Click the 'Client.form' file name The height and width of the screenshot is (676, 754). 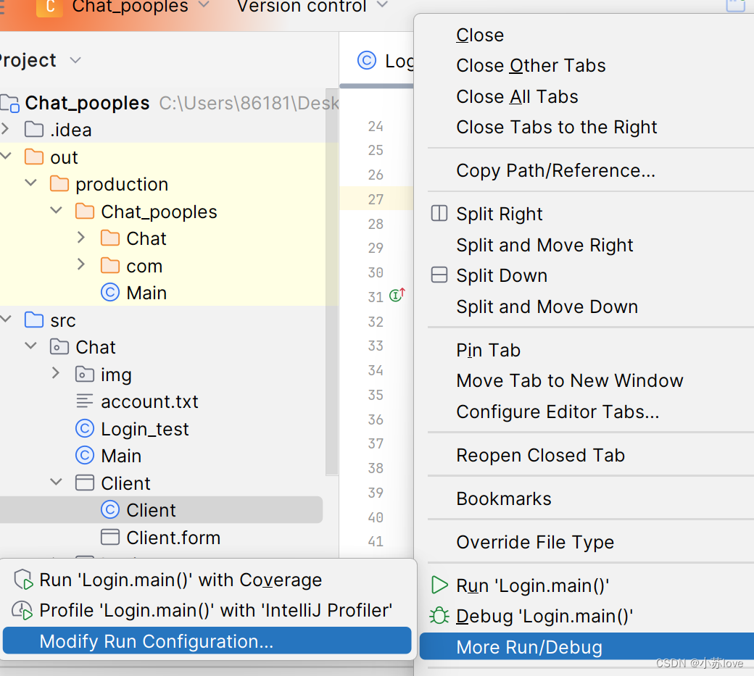(173, 537)
